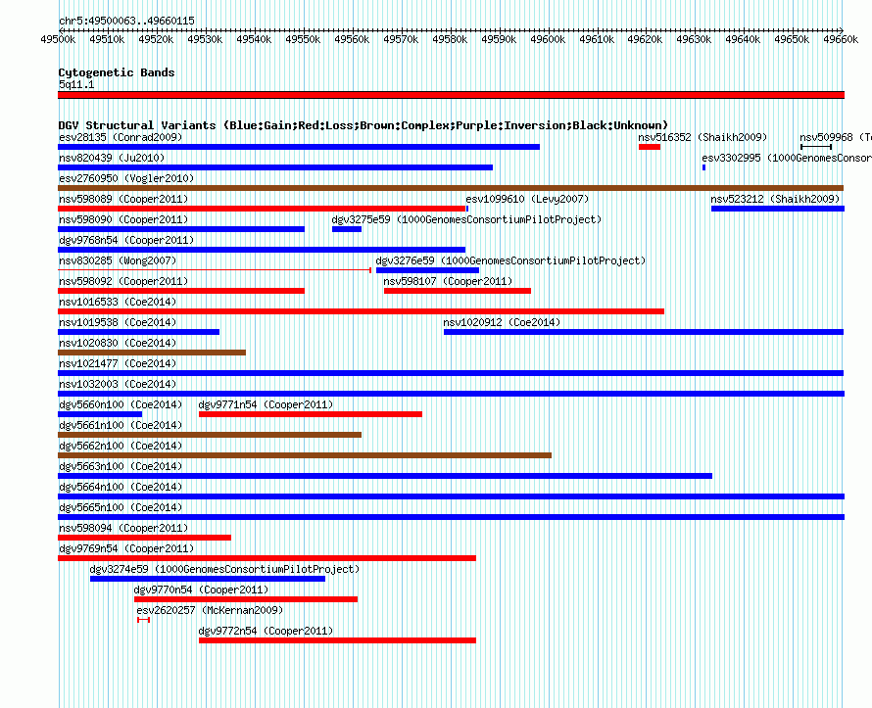Image resolution: width=872 pixels, height=708 pixels.
Task: Select the blue nsv523212 gain bar
Action: 778,209
